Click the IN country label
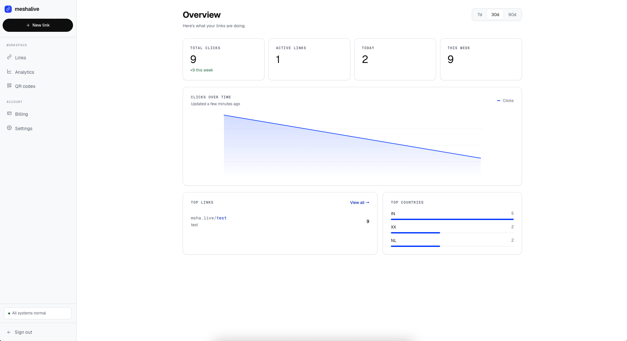 click(x=393, y=213)
